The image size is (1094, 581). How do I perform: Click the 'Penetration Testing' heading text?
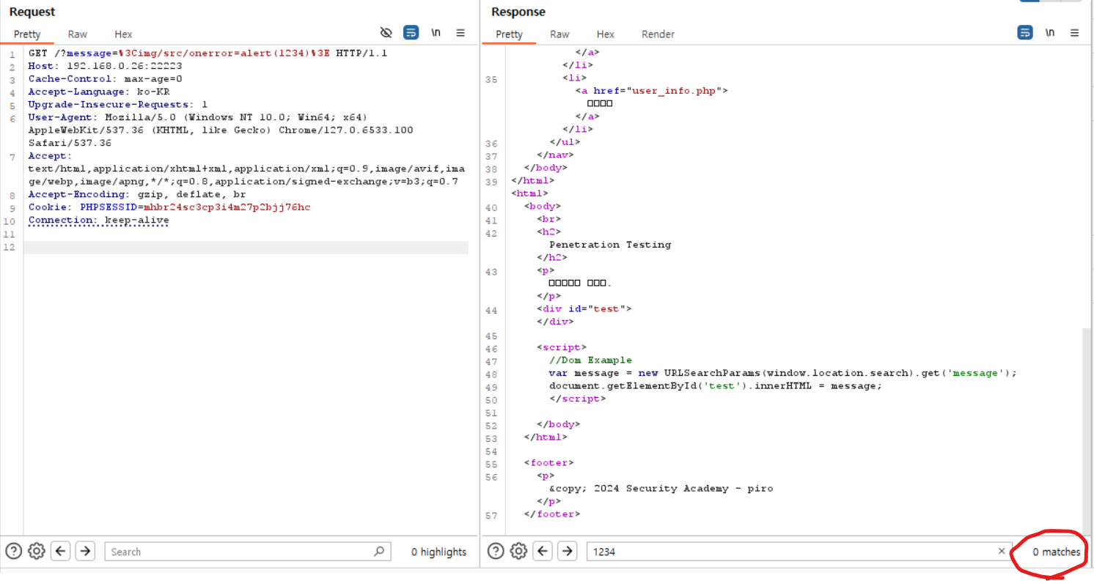tap(610, 245)
